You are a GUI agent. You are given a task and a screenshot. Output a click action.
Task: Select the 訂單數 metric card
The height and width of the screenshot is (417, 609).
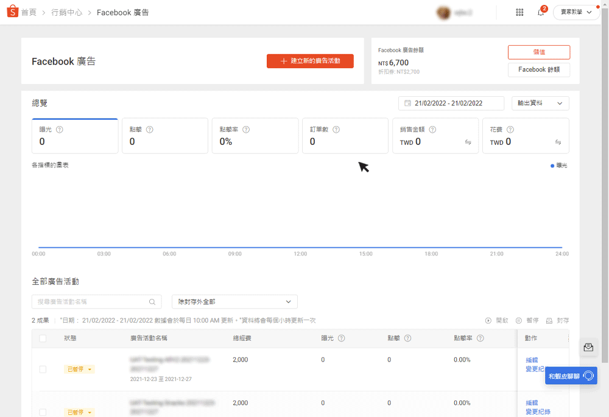(x=345, y=136)
